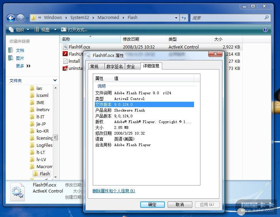Open the dropdown arrow next to 视图
The height and width of the screenshot is (217, 280).
tap(55, 29)
